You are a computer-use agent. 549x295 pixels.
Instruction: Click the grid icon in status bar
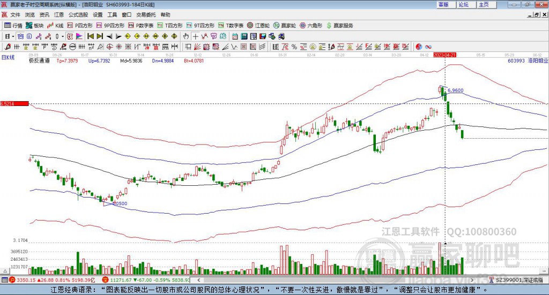pyautogui.click(x=4, y=280)
